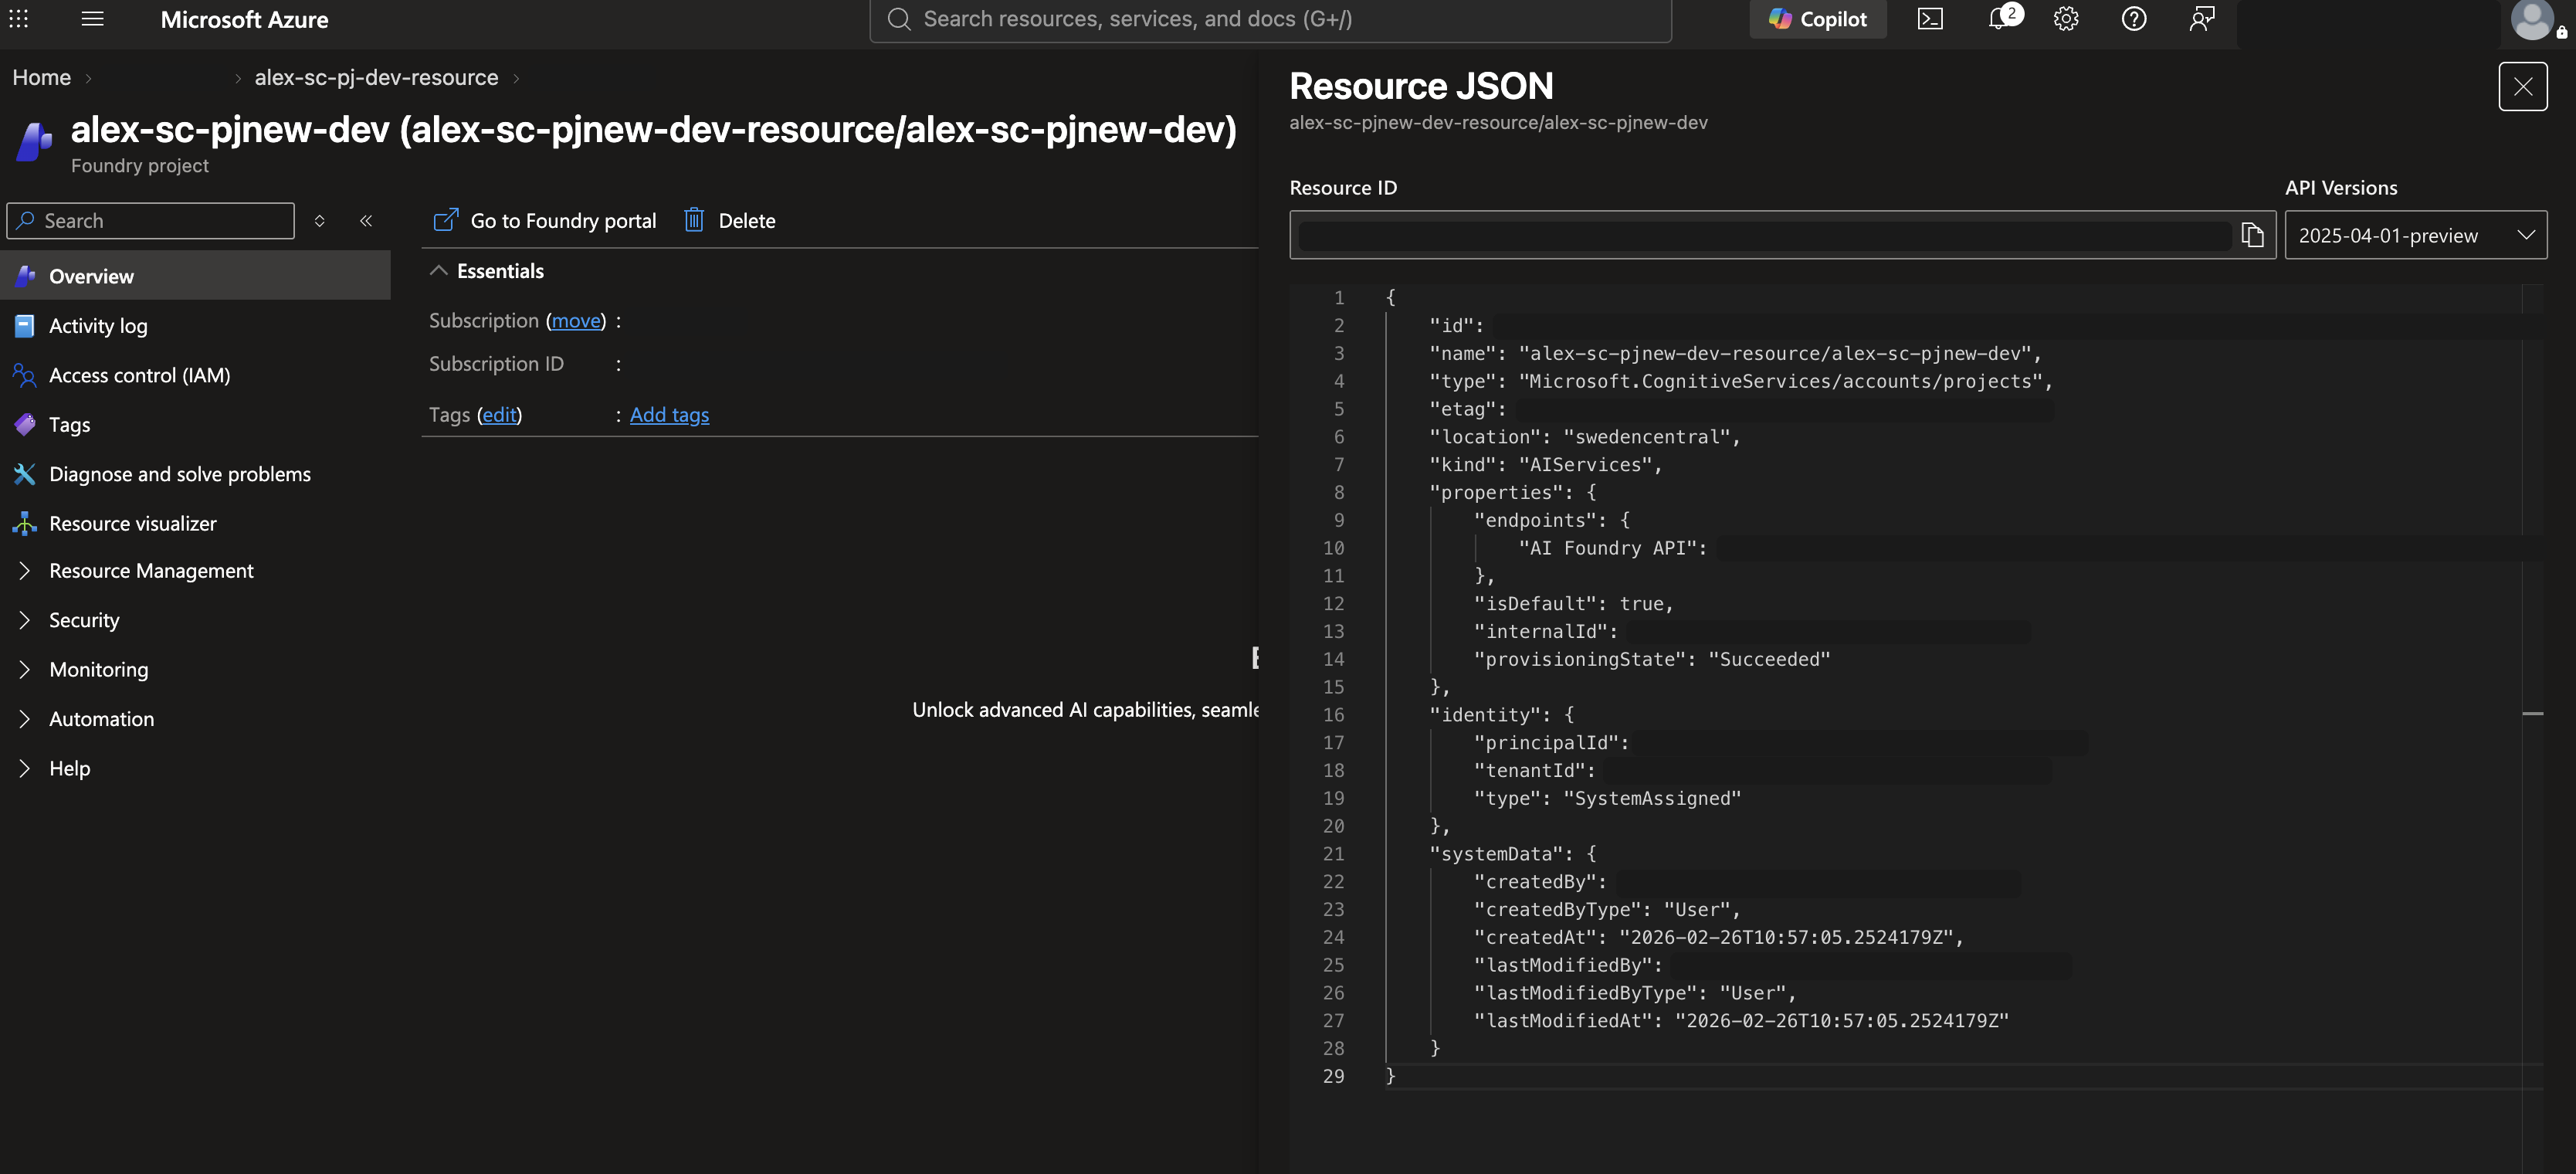Viewport: 2576px width, 1174px height.
Task: Expand the Automation menu group
Action: (101, 719)
